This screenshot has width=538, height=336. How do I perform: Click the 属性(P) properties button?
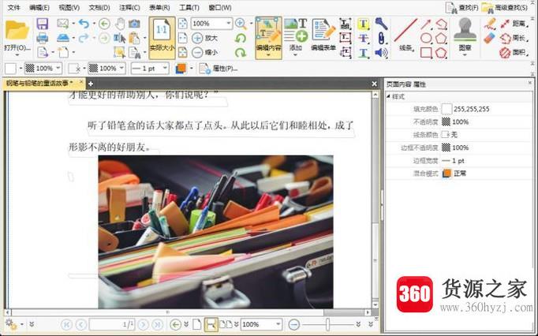(219, 69)
